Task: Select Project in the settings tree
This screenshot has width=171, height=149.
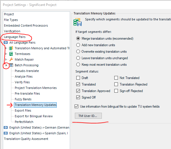Action: point(9,14)
